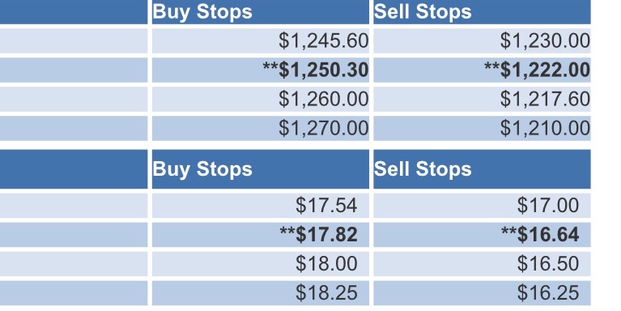
Task: Select the $1,210.00 cell
Action: (x=482, y=128)
